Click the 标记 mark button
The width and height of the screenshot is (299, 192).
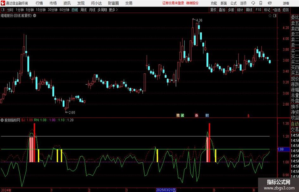tap(267, 10)
